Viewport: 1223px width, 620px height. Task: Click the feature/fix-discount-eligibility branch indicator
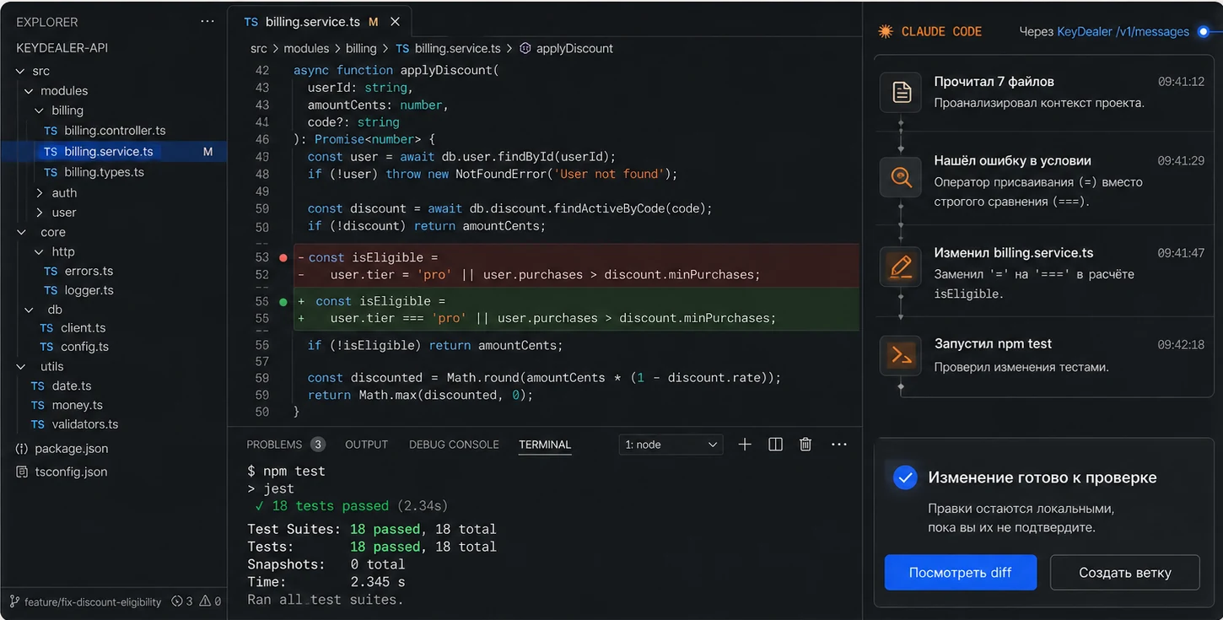pos(85,602)
